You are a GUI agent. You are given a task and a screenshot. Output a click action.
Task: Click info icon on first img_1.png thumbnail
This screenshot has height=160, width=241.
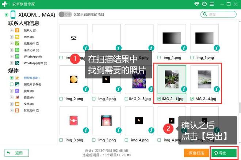pyautogui.click(x=184, y=48)
